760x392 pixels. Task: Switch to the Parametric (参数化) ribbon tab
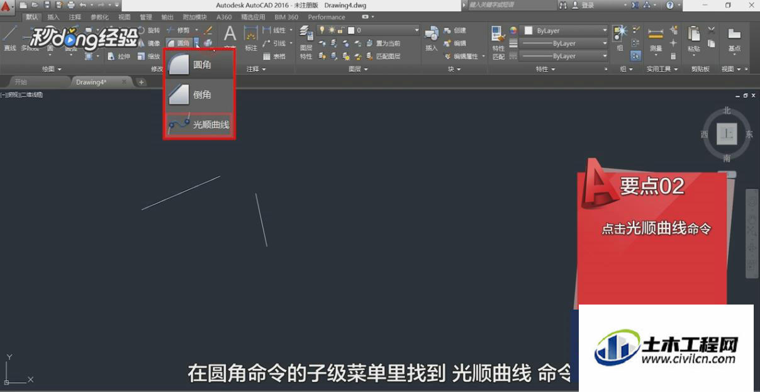99,17
